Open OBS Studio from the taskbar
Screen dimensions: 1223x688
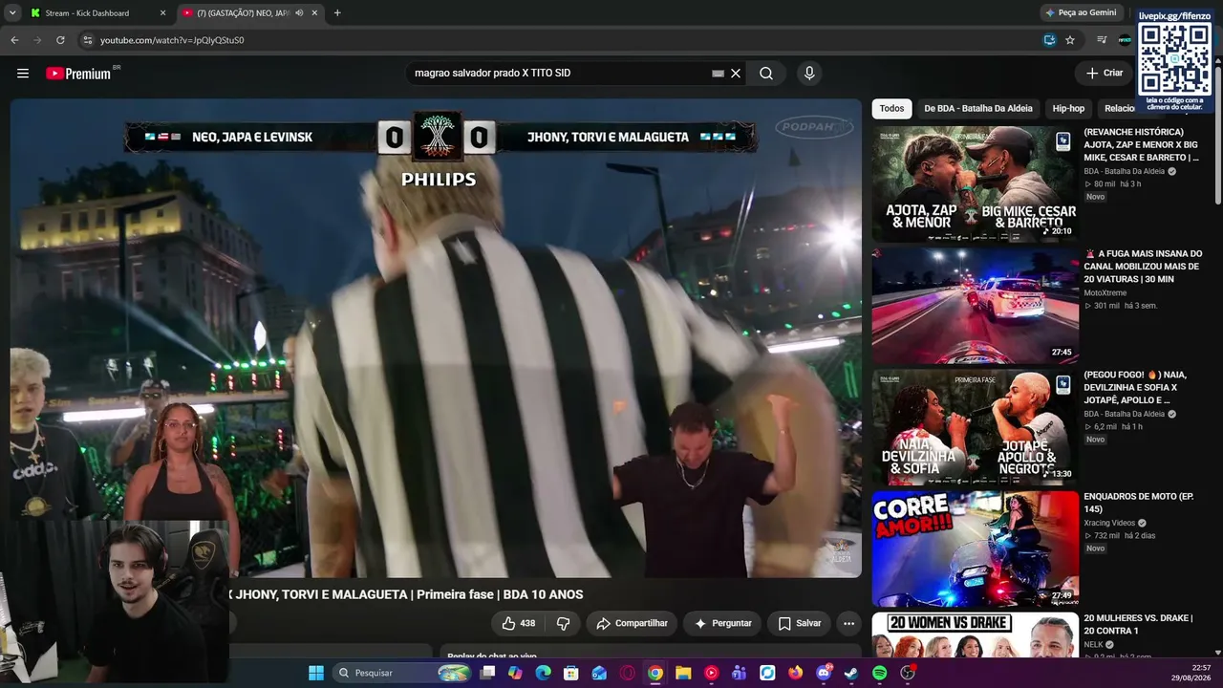[908, 673]
